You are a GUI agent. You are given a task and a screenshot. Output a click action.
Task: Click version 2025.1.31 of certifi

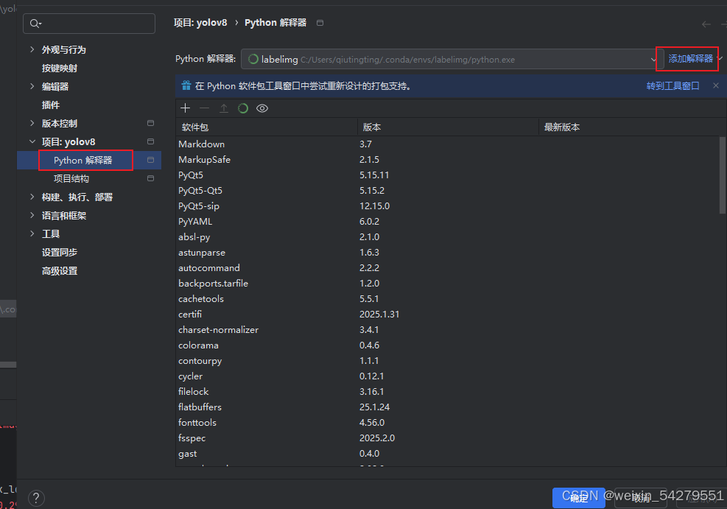pyautogui.click(x=379, y=315)
